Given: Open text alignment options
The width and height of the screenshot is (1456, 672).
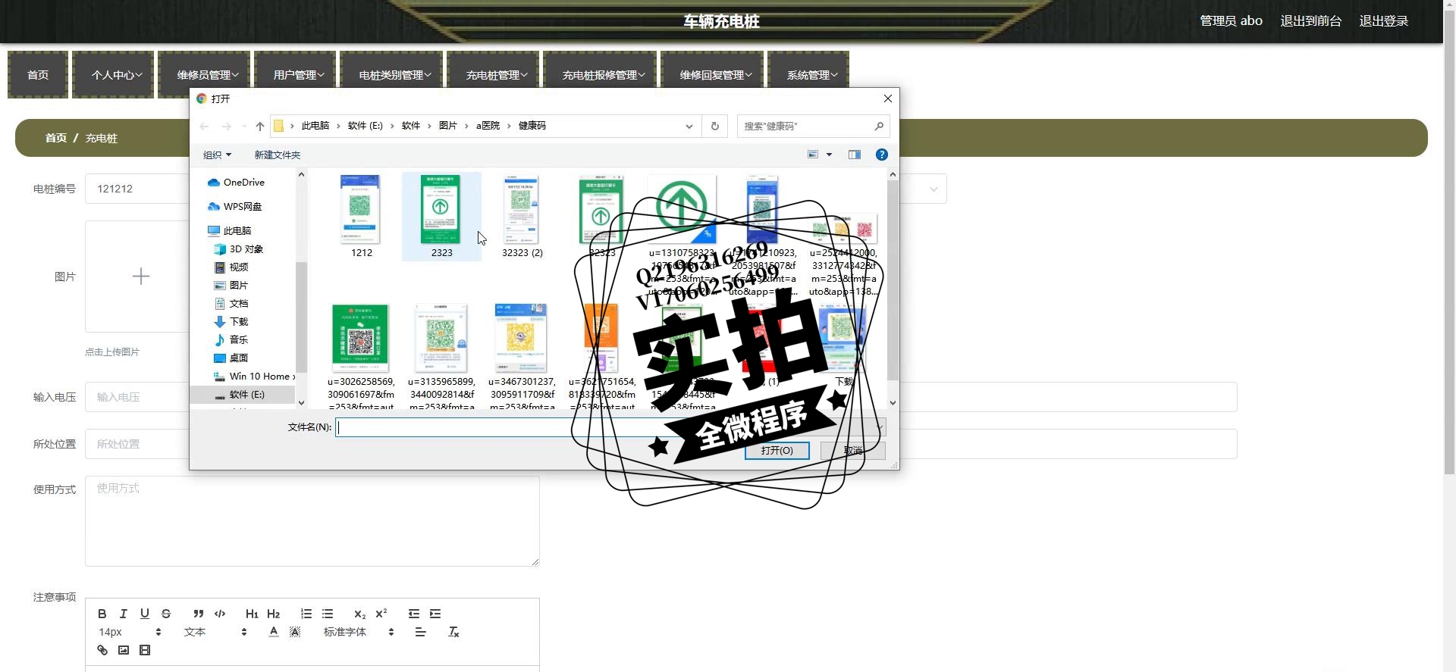Looking at the screenshot, I should click(420, 632).
